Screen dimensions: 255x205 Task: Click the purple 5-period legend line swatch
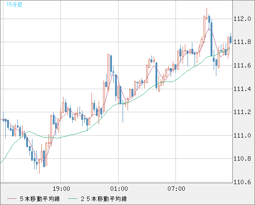(12, 199)
